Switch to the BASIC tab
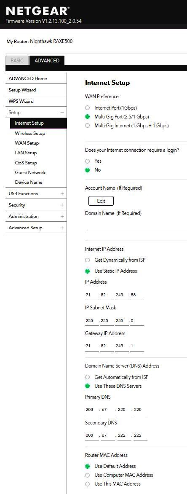Screen dimensions: 187x494 [x=17, y=61]
